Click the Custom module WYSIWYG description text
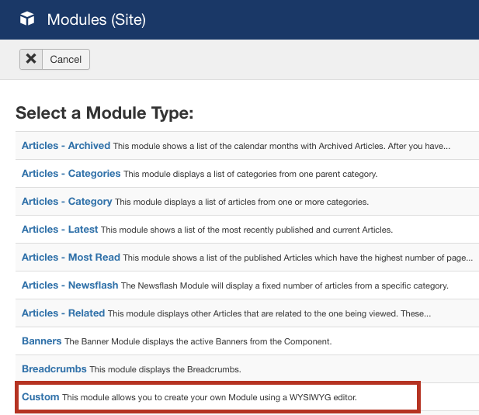 tap(210, 397)
